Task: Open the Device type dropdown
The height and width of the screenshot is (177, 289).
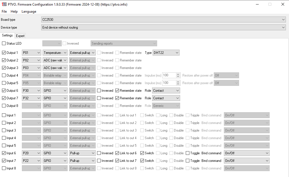Action: (164, 27)
